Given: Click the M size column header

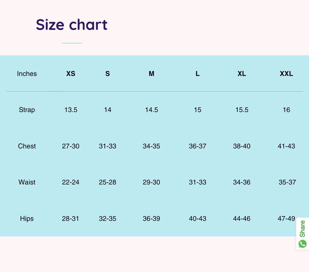Looking at the screenshot, I should [151, 74].
